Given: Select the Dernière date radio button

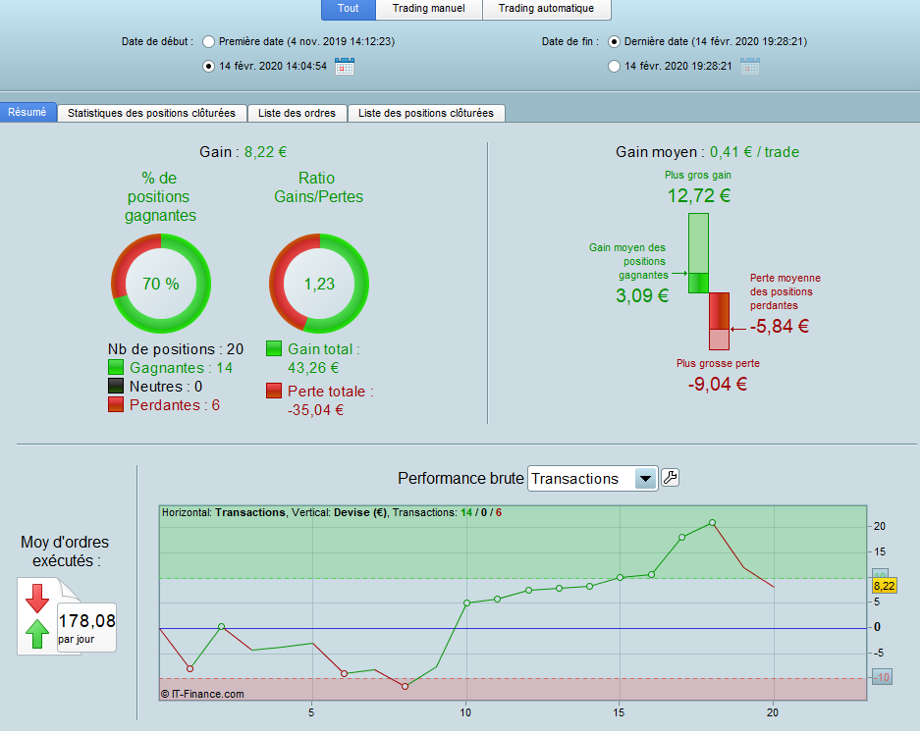Looking at the screenshot, I should click(614, 42).
